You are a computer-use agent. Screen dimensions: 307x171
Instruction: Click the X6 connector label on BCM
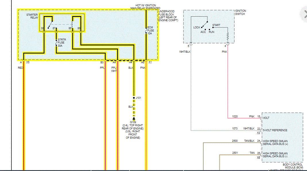pyautogui.click(x=258, y=157)
